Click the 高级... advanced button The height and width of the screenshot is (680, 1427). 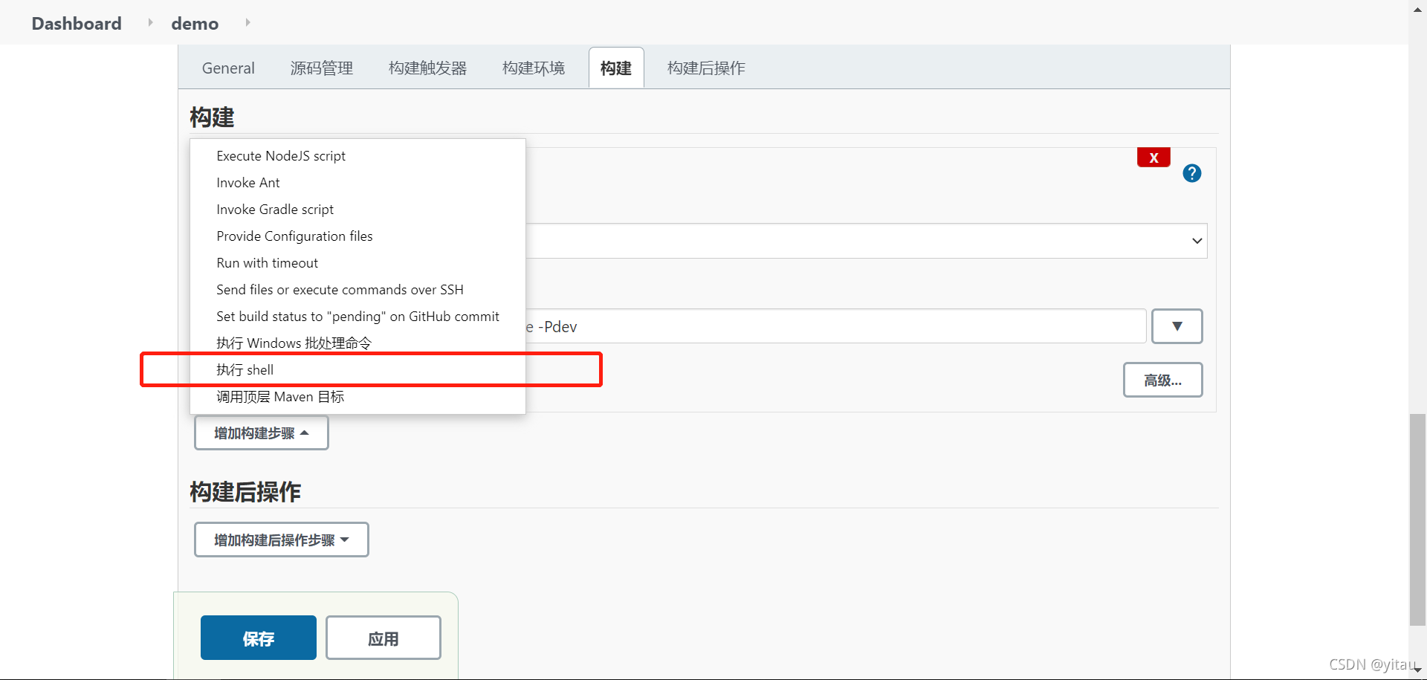[1163, 380]
